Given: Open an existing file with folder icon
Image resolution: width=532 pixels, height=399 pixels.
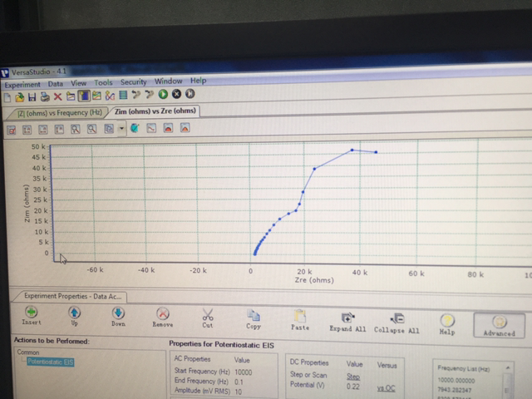Looking at the screenshot, I should coord(20,98).
